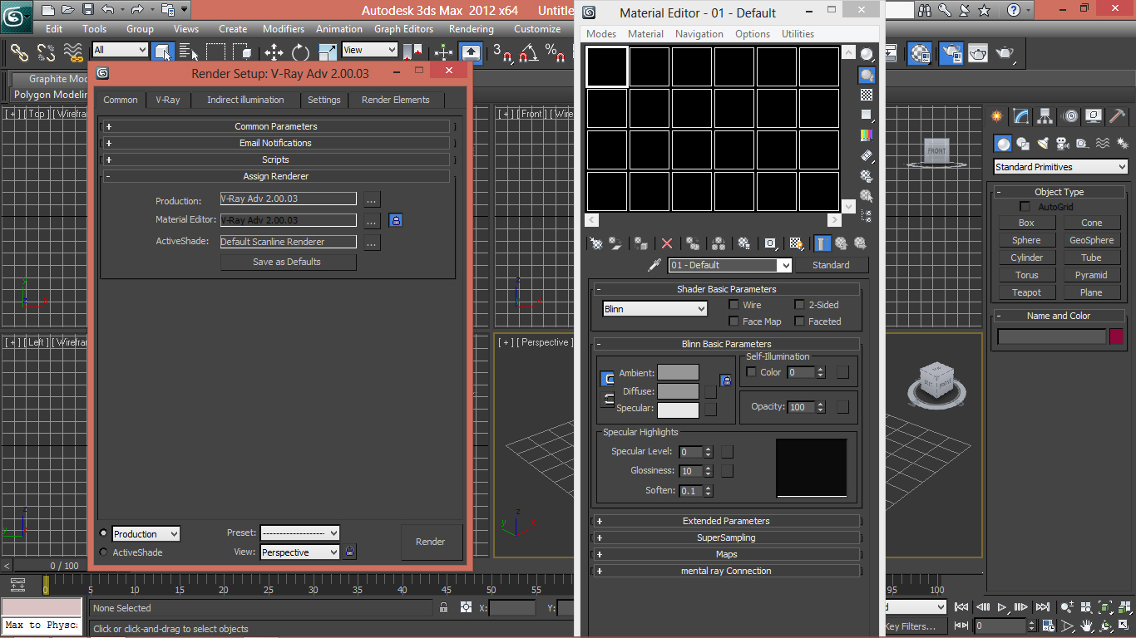Open the Preset dropdown in Render Setup
The width and height of the screenshot is (1136, 638).
pos(300,533)
